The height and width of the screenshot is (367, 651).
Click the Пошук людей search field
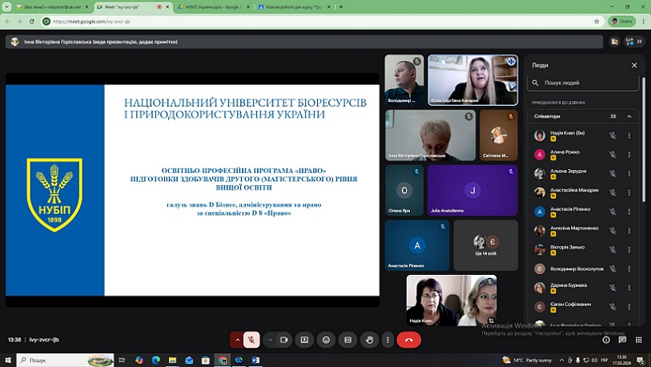[x=583, y=83]
